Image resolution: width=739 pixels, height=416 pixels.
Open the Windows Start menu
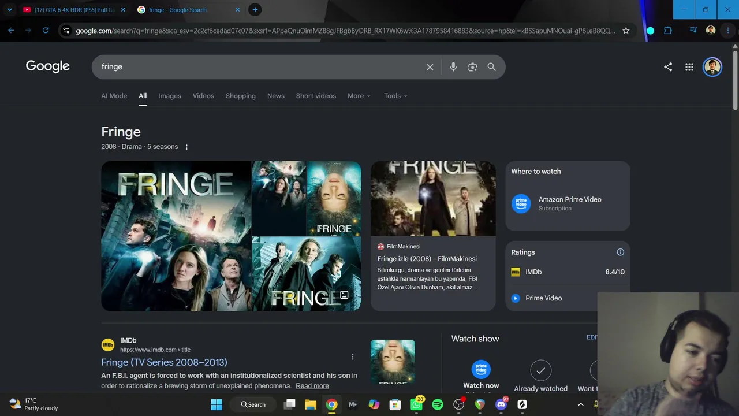[x=217, y=404]
